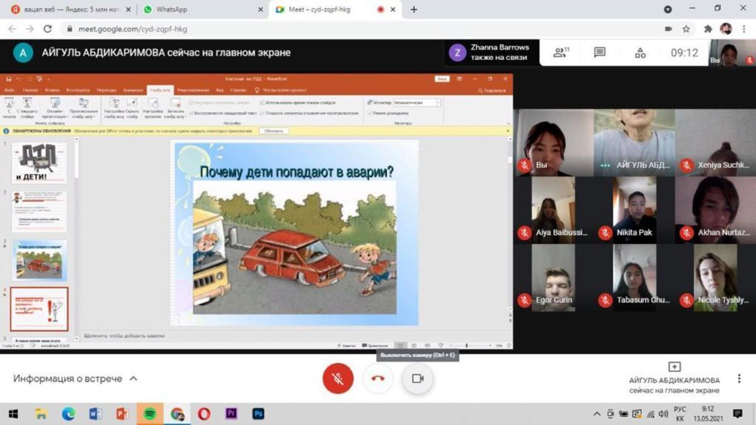Turn off camera with the camera button

pos(417,378)
